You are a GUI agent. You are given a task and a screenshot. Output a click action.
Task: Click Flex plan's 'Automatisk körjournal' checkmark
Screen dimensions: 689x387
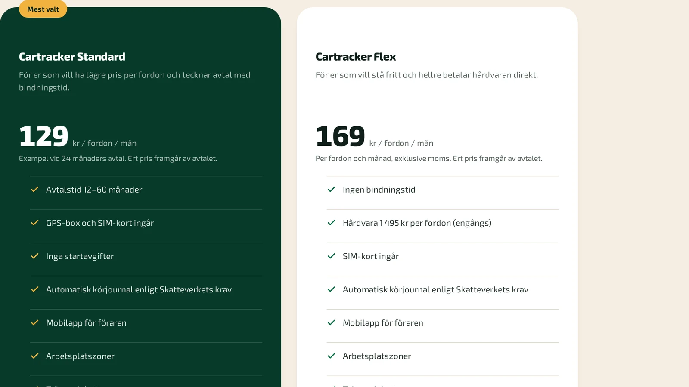point(332,289)
